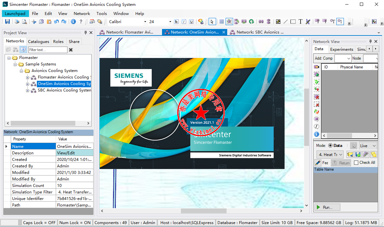Click the Paste clipboard icon
The width and height of the screenshot is (384, 227).
coord(49,21)
